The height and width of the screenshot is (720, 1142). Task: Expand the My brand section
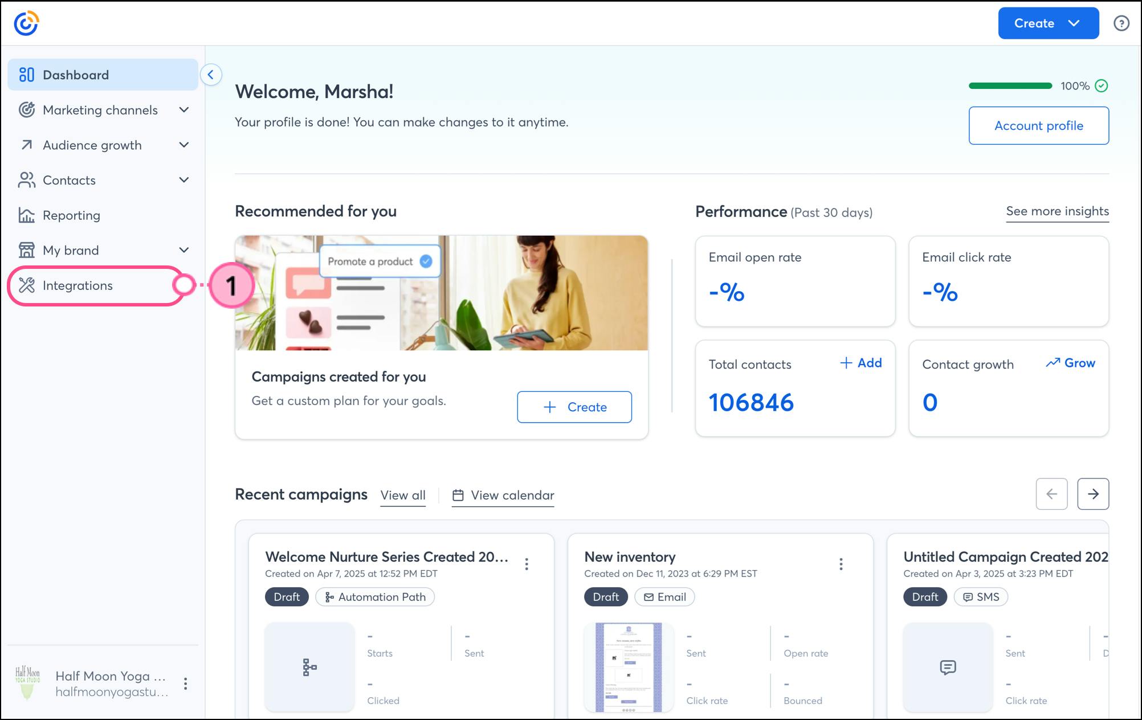point(183,250)
